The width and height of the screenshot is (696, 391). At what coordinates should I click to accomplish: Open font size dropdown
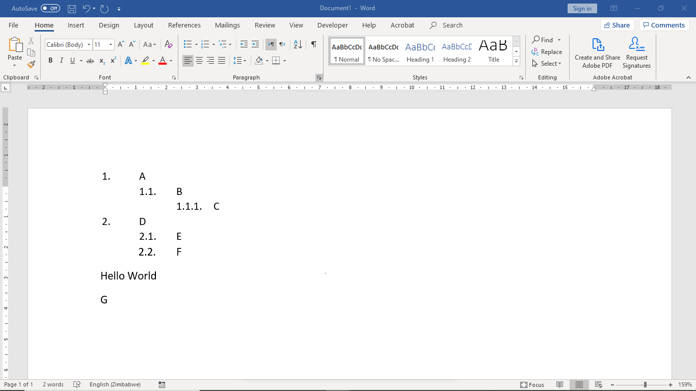[111, 45]
